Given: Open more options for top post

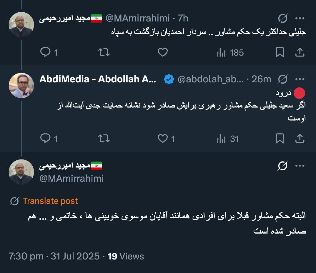Looking at the screenshot, I should pos(300,19).
